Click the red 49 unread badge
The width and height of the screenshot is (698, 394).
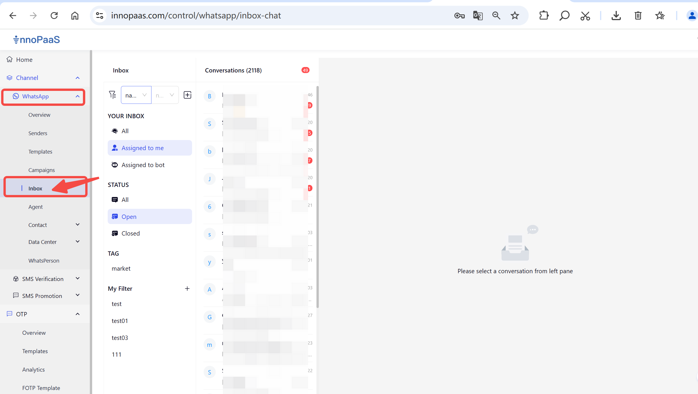pyautogui.click(x=305, y=70)
